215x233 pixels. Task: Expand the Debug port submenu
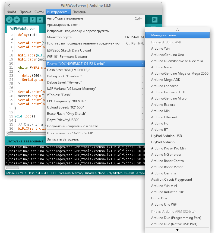pos(95,76)
